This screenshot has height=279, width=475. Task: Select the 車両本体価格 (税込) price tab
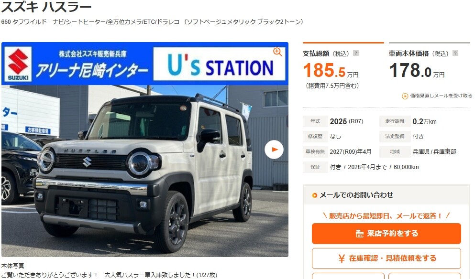429,54
